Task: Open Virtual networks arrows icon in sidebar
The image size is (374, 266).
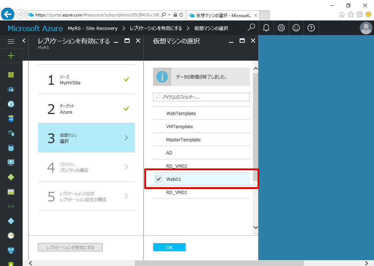Action: [11, 206]
